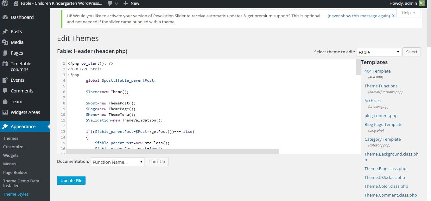The height and width of the screenshot is (201, 431).
Task: Click the Comments speech bubble sidebar icon
Action: (5, 91)
